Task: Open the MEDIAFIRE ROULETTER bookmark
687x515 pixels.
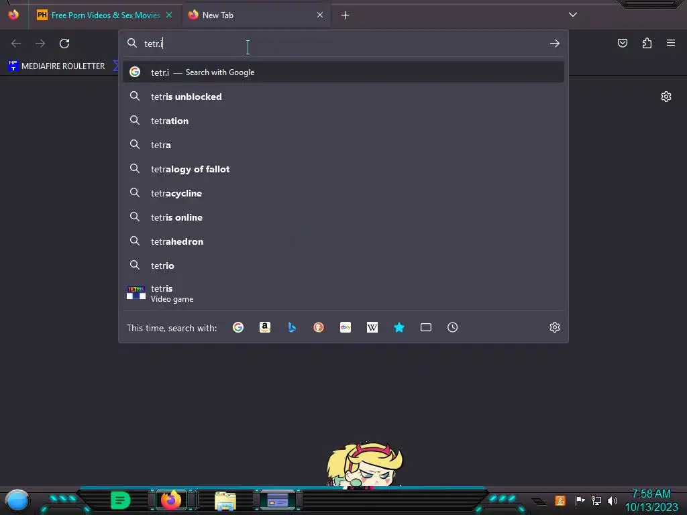Action: tap(56, 66)
